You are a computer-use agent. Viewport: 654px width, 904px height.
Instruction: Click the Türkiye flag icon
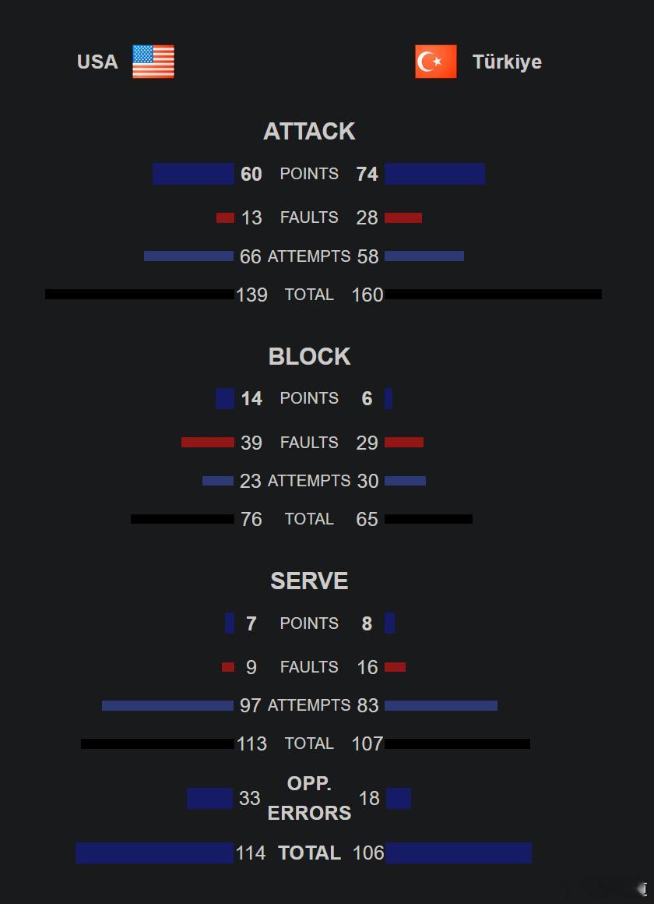click(436, 62)
